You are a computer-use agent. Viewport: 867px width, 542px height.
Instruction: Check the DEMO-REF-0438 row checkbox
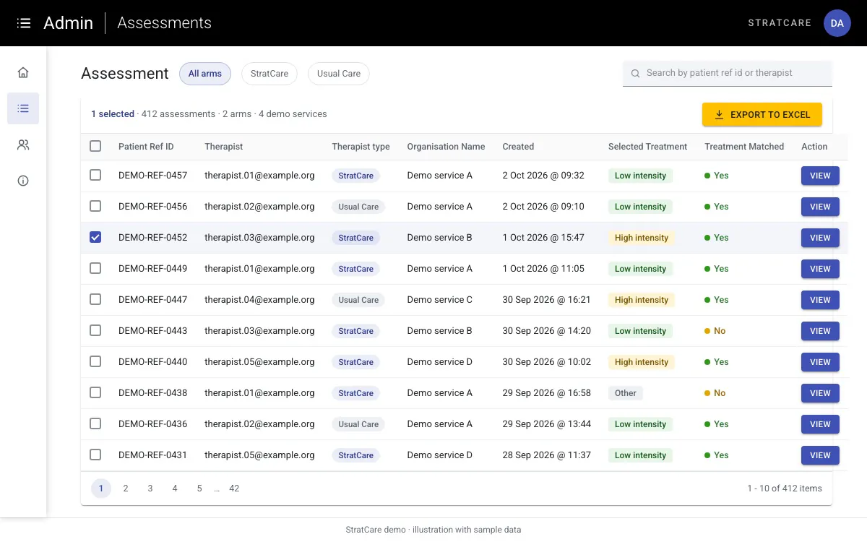pos(95,392)
